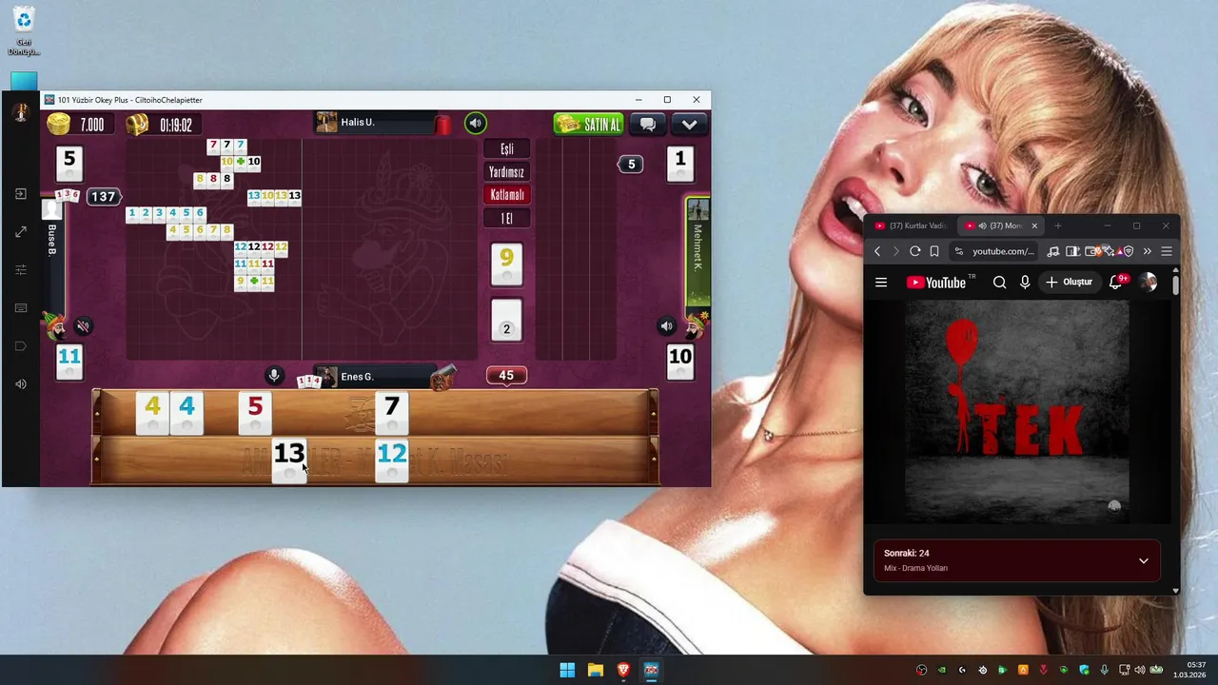1218x685 pixels.
Task: Open the emulator sidebar sliders settings icon
Action: coord(21,270)
